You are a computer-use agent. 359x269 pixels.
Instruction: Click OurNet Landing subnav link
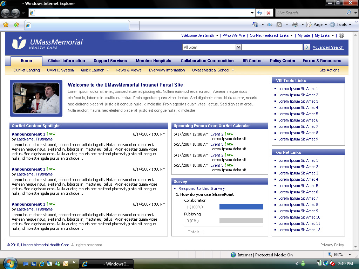[x=27, y=70]
